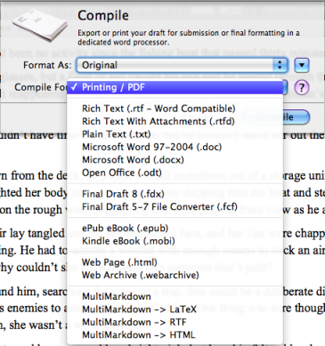Screen dimensions: 325x346
Task: Select Microsoft Word (.docx) format
Action: point(175,159)
